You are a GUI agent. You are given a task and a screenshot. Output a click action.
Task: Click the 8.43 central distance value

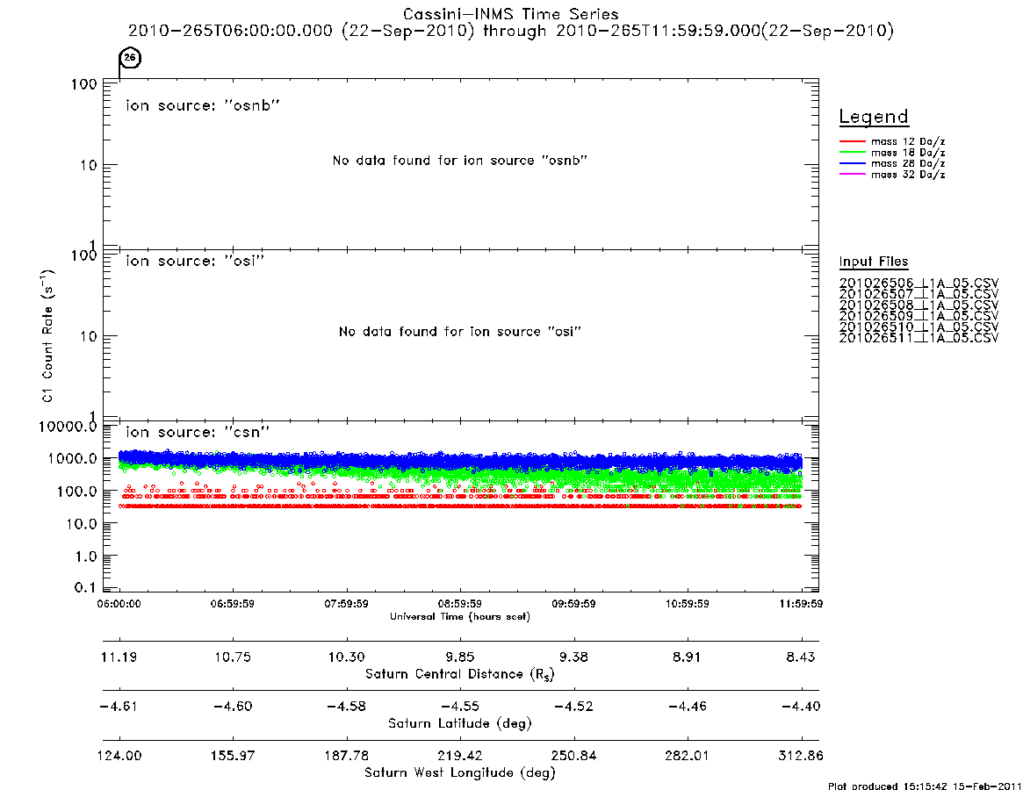tap(801, 657)
